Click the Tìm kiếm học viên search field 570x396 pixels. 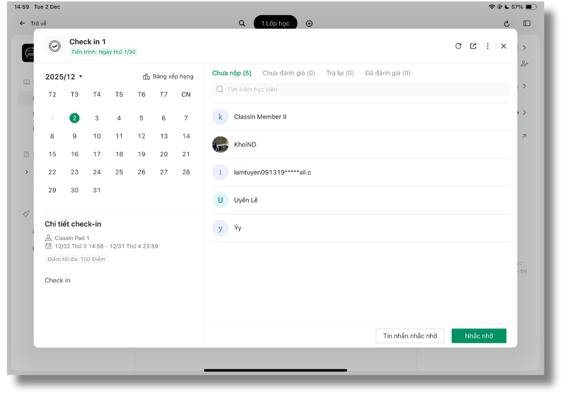[361, 89]
